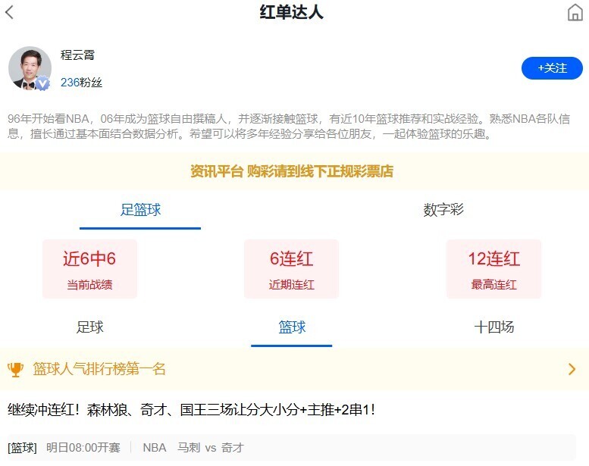Open the 继续冲连红 article title
The width and height of the screenshot is (589, 466).
pos(192,410)
